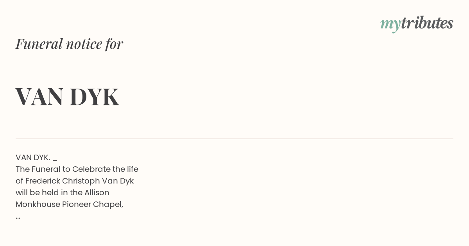Image resolution: width=469 pixels, height=246 pixels.
Task: Click the line "of Frederick Christoph Van Dyk"
Action: (x=75, y=181)
